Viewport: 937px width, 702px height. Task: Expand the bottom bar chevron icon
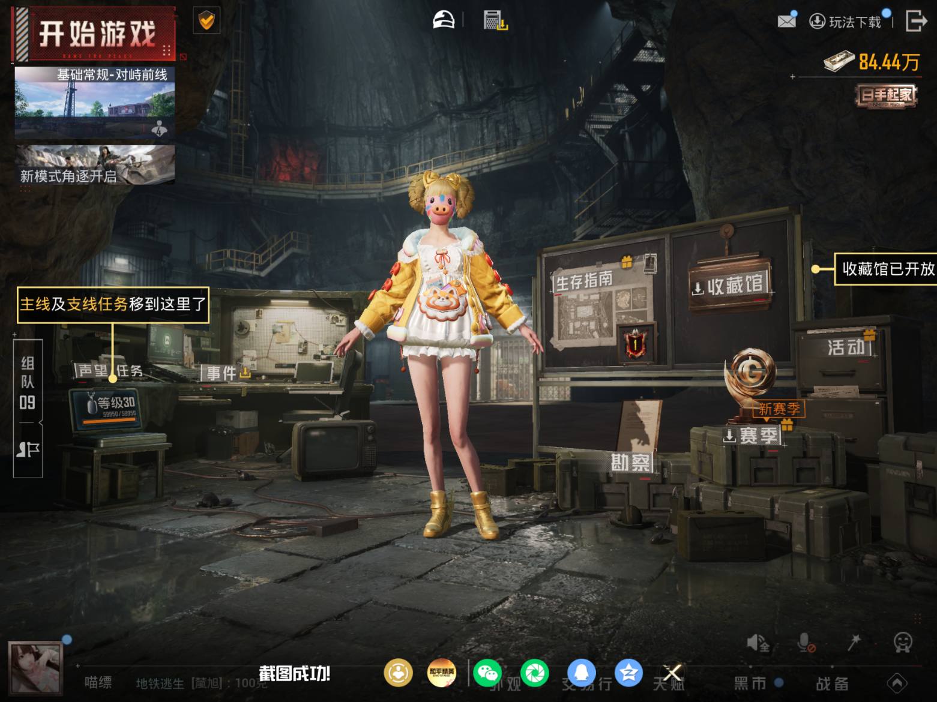tap(897, 683)
